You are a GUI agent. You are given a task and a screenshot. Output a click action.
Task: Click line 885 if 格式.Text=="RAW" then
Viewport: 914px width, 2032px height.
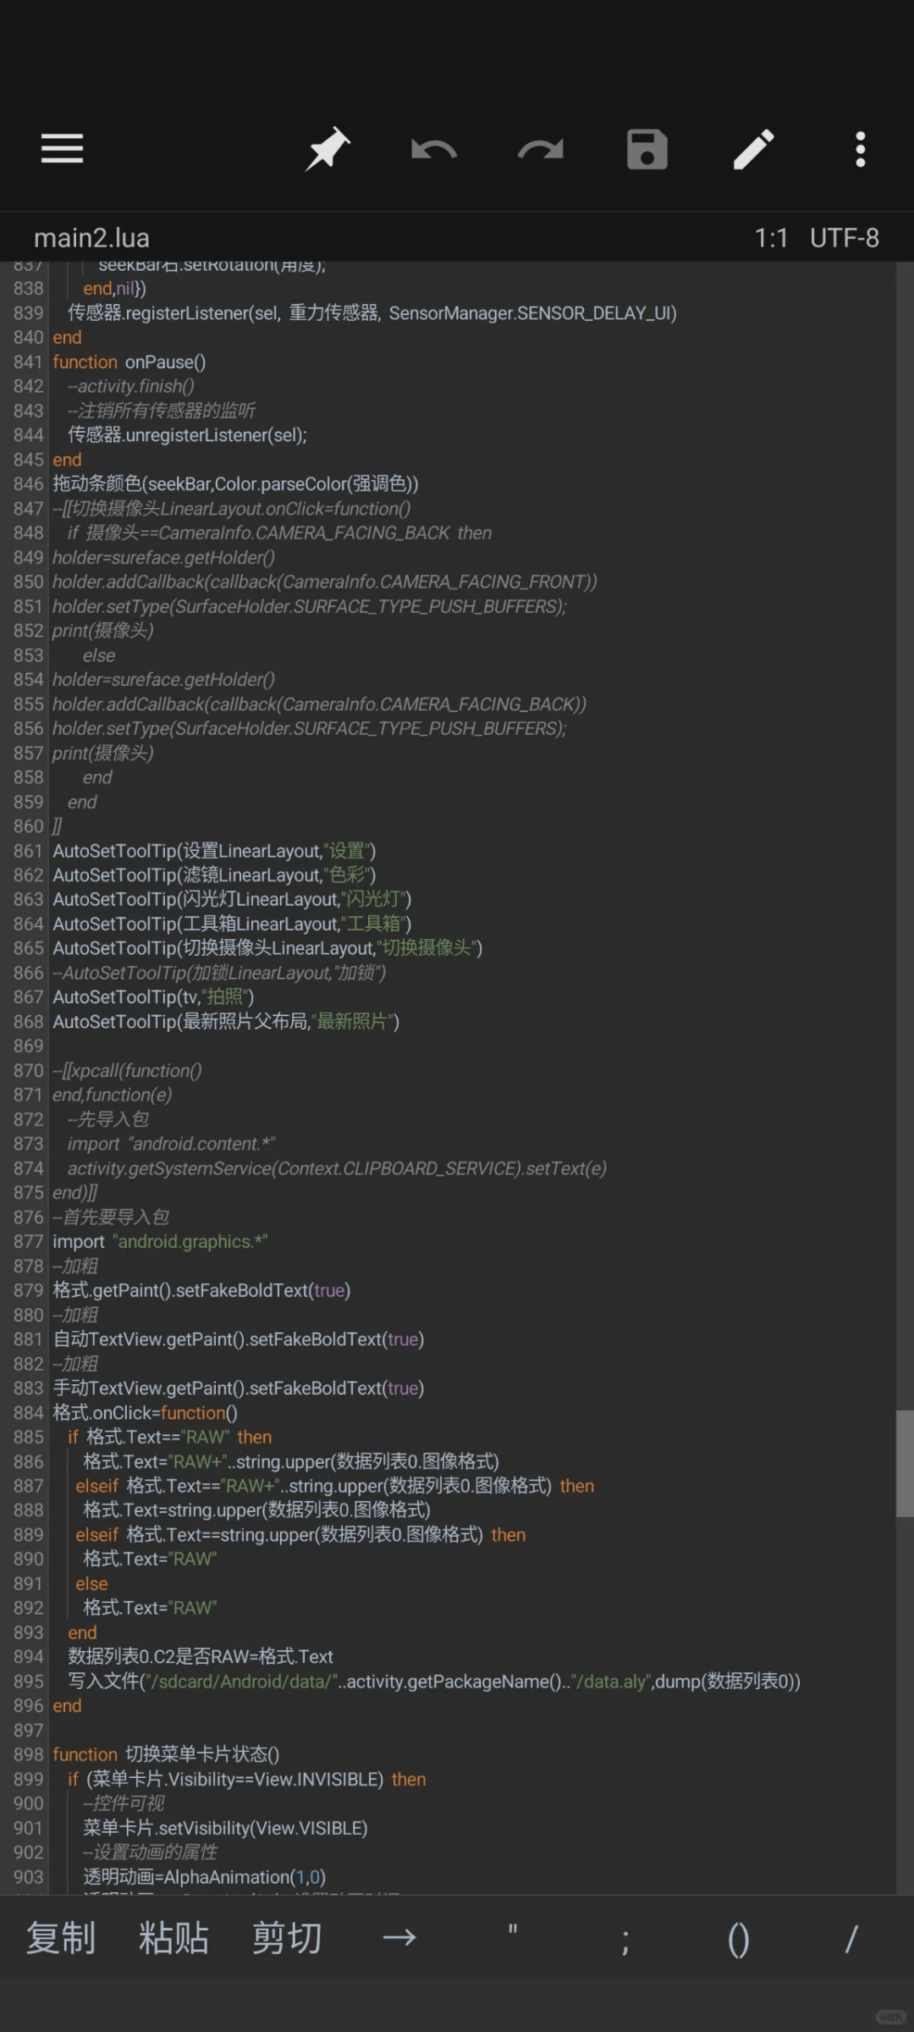(x=169, y=1438)
